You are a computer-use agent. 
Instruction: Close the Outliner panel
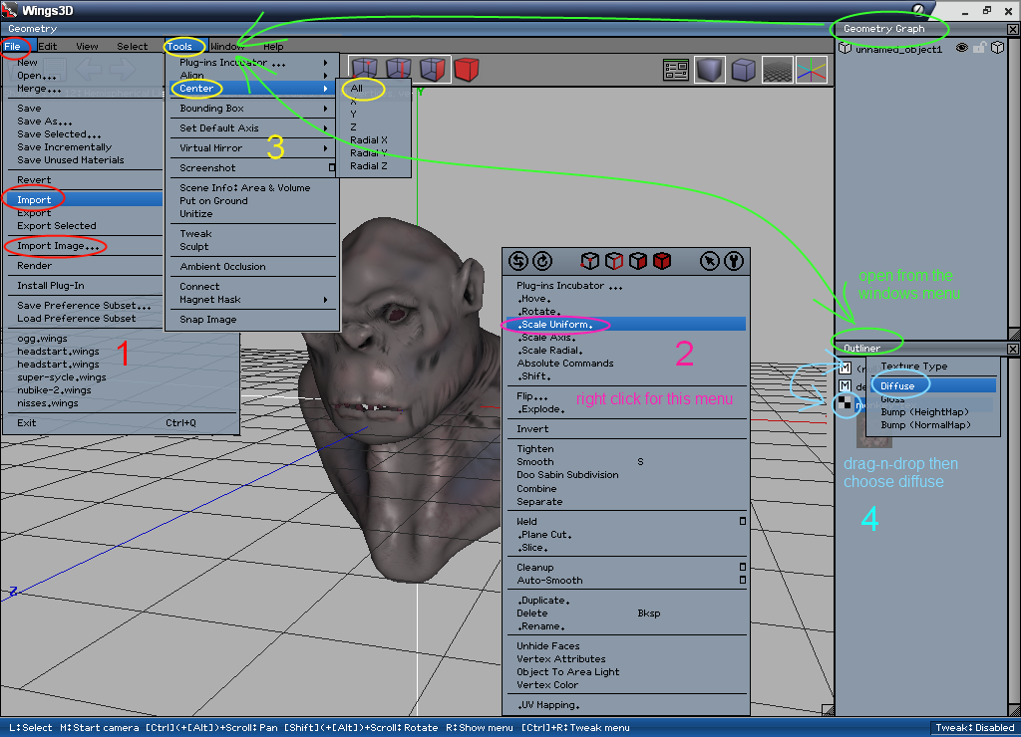[1013, 350]
